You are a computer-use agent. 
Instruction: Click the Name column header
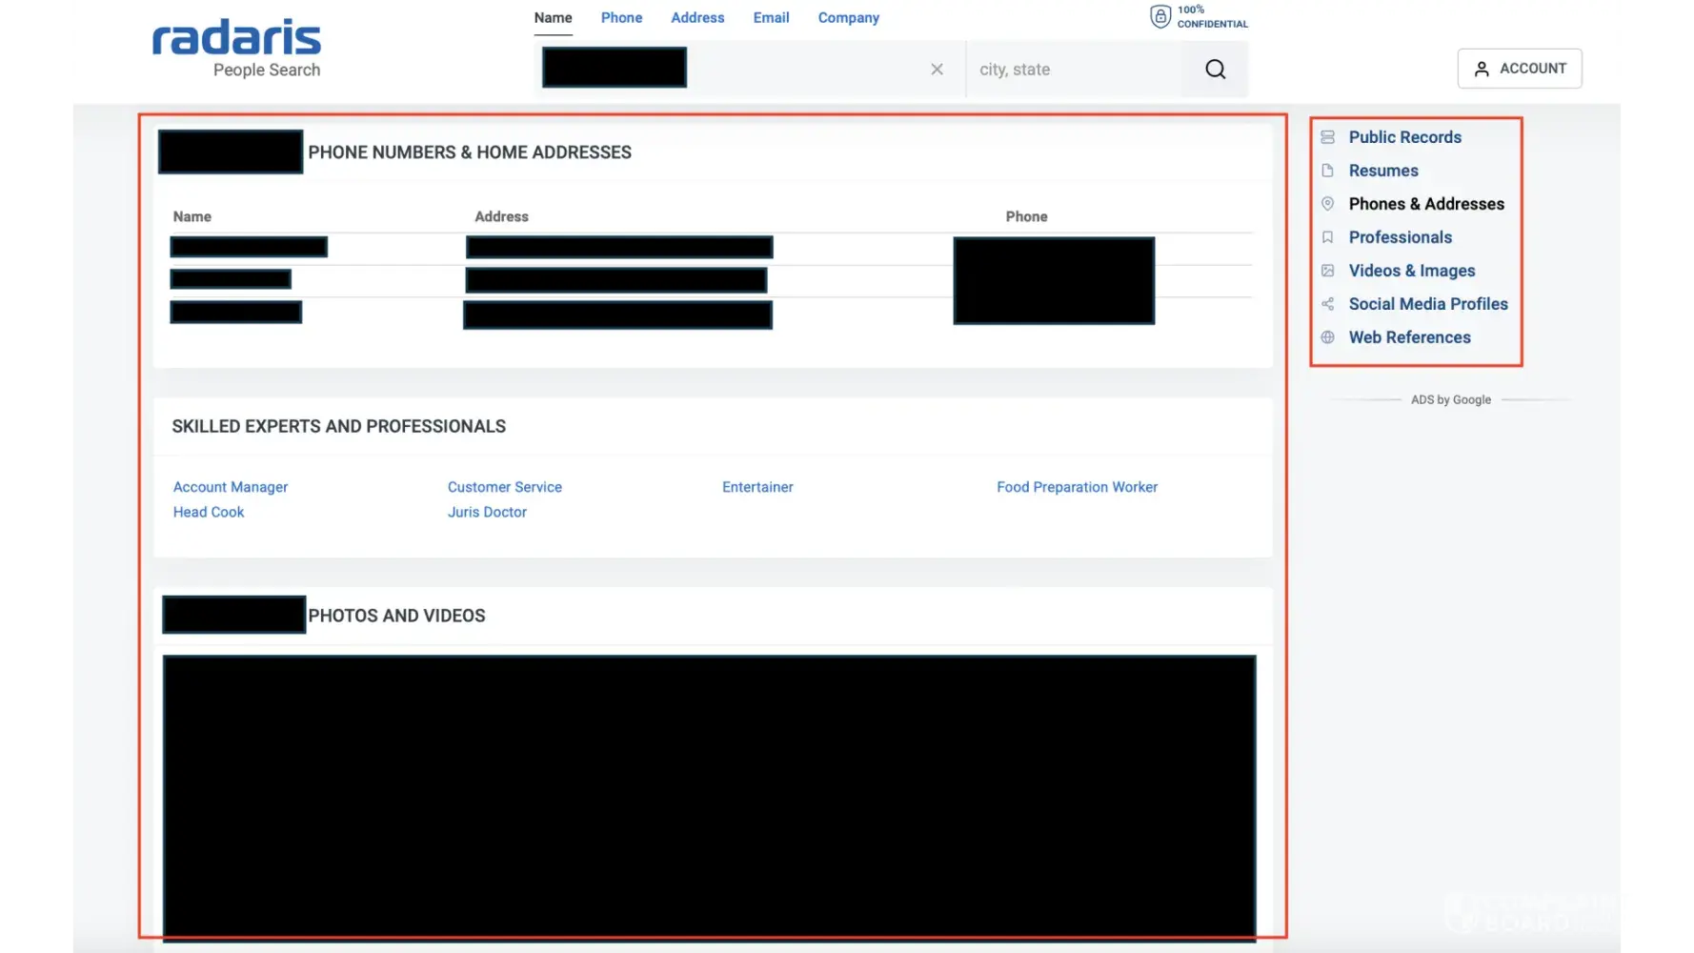[192, 216]
